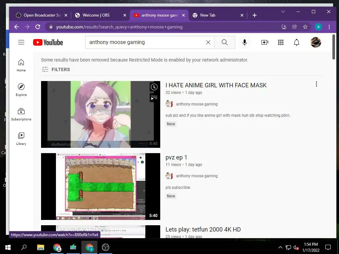The width and height of the screenshot is (339, 254).
Task: Close the Welcome | OBS tab
Action: 125,15
